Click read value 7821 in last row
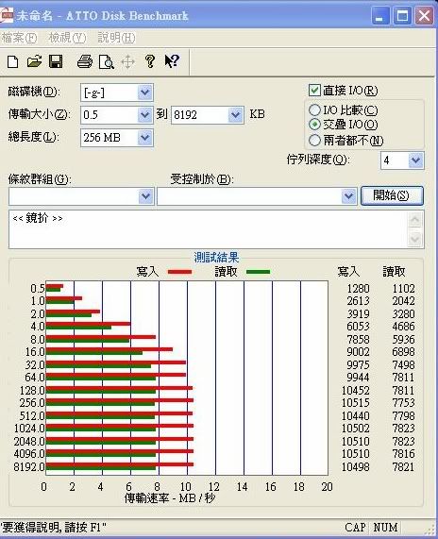This screenshot has width=438, height=539. [x=404, y=467]
